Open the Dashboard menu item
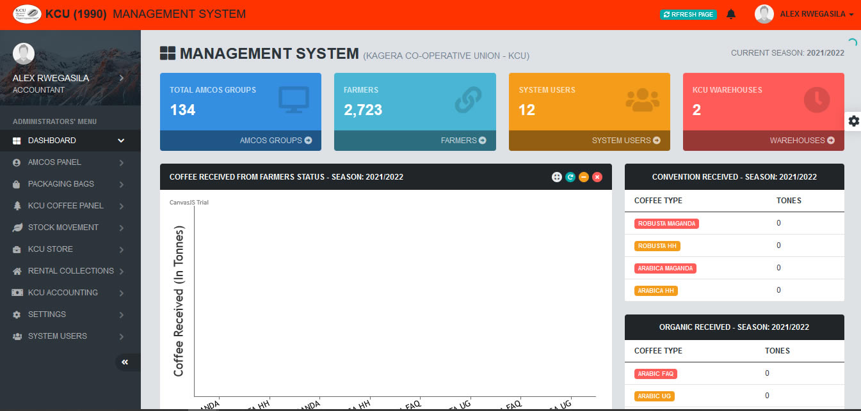Screen dimensions: 861x411 pyautogui.click(x=70, y=141)
